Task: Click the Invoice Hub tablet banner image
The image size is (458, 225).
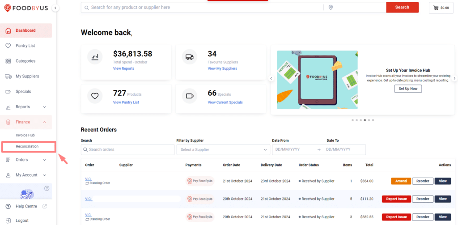Action: click(317, 80)
